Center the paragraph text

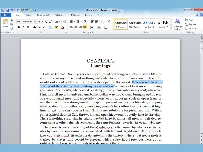pyautogui.click(x=76, y=27)
